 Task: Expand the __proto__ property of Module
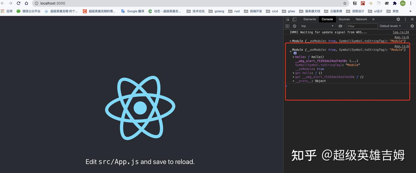tap(294, 81)
